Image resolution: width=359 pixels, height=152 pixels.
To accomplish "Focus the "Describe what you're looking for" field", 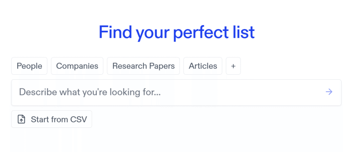I will 168,92.
